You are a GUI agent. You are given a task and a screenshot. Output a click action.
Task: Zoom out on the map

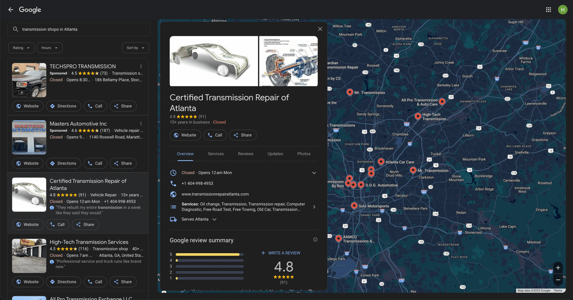[x=558, y=280]
